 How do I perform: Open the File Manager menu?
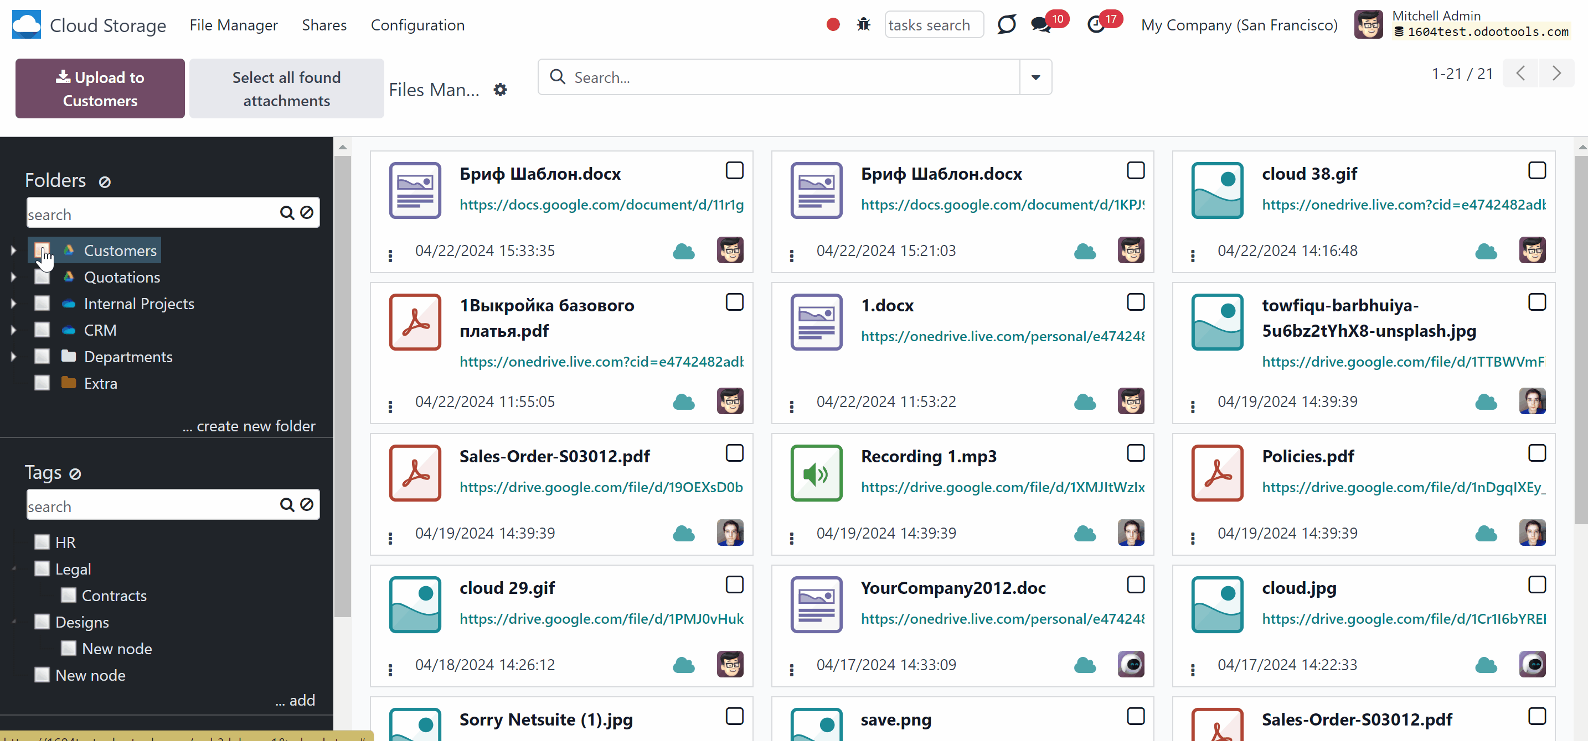pos(234,25)
